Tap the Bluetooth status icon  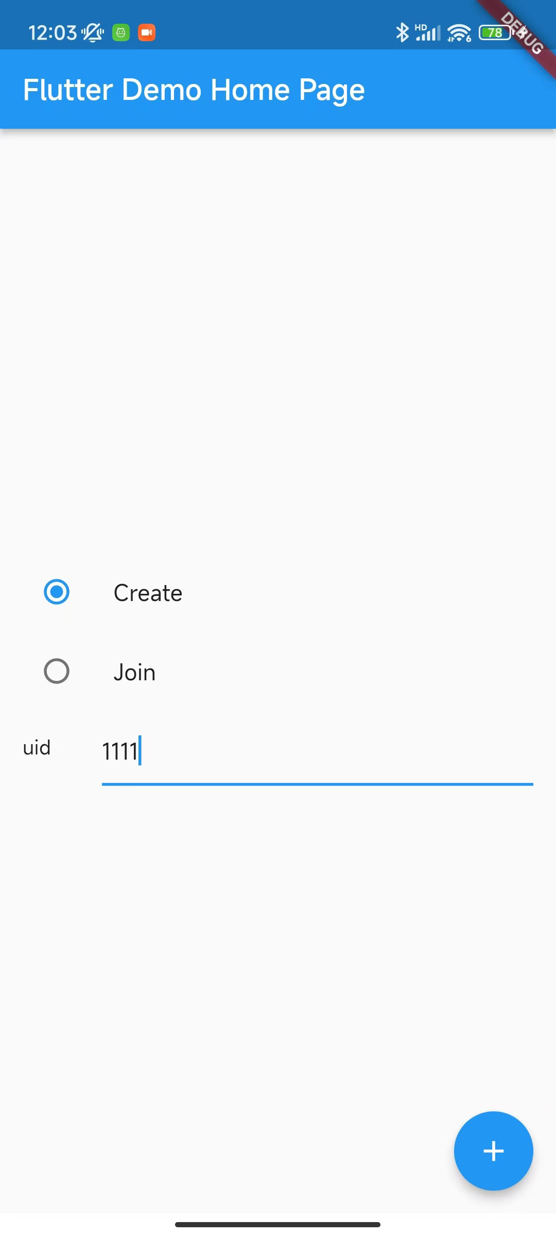[402, 32]
